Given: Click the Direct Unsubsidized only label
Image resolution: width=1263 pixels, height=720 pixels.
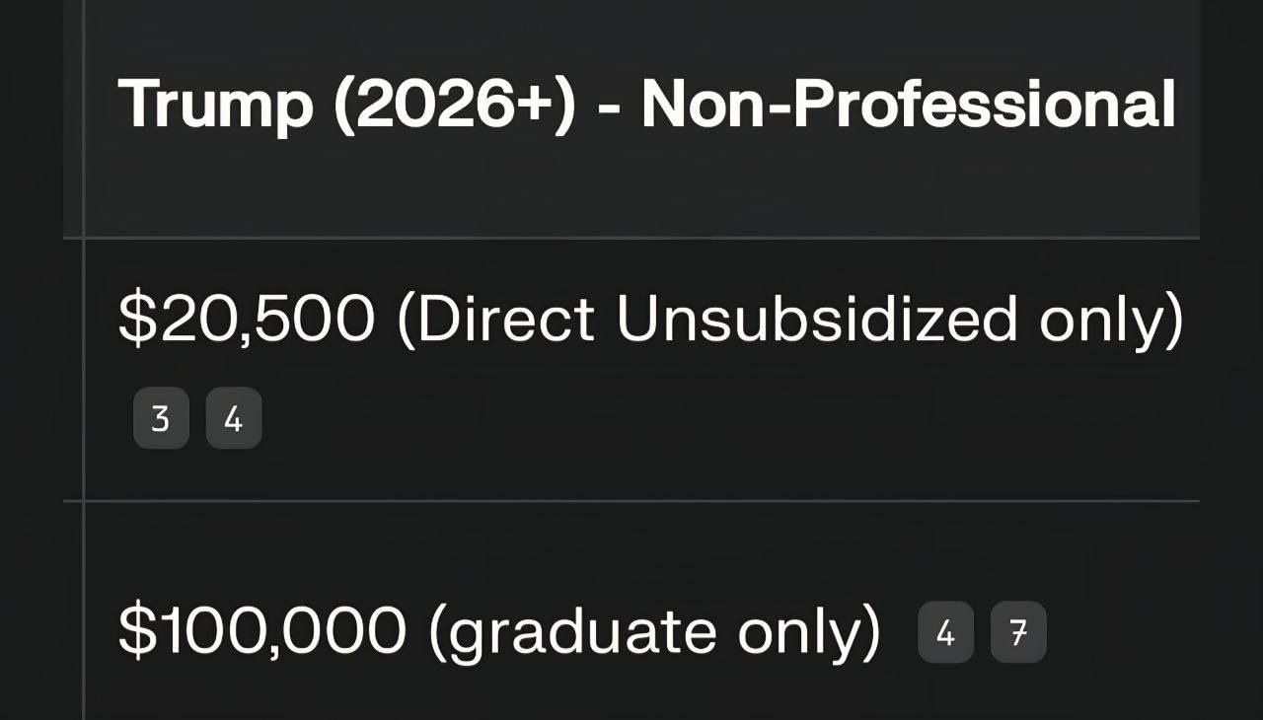Looking at the screenshot, I should point(789,316).
